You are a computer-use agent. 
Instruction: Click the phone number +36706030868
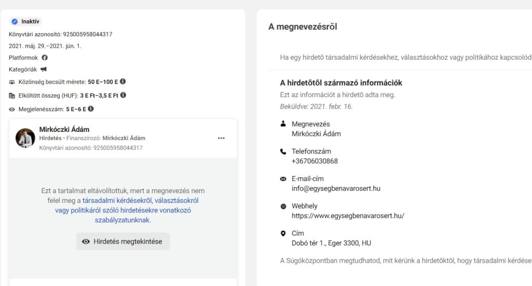314,161
